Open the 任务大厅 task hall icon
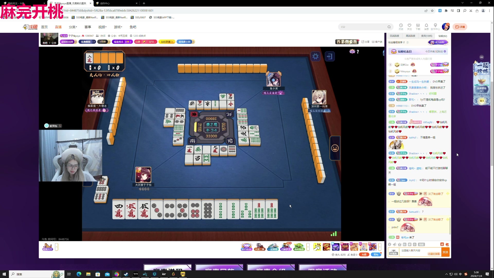Image resolution: width=494 pixels, height=278 pixels. (48, 247)
